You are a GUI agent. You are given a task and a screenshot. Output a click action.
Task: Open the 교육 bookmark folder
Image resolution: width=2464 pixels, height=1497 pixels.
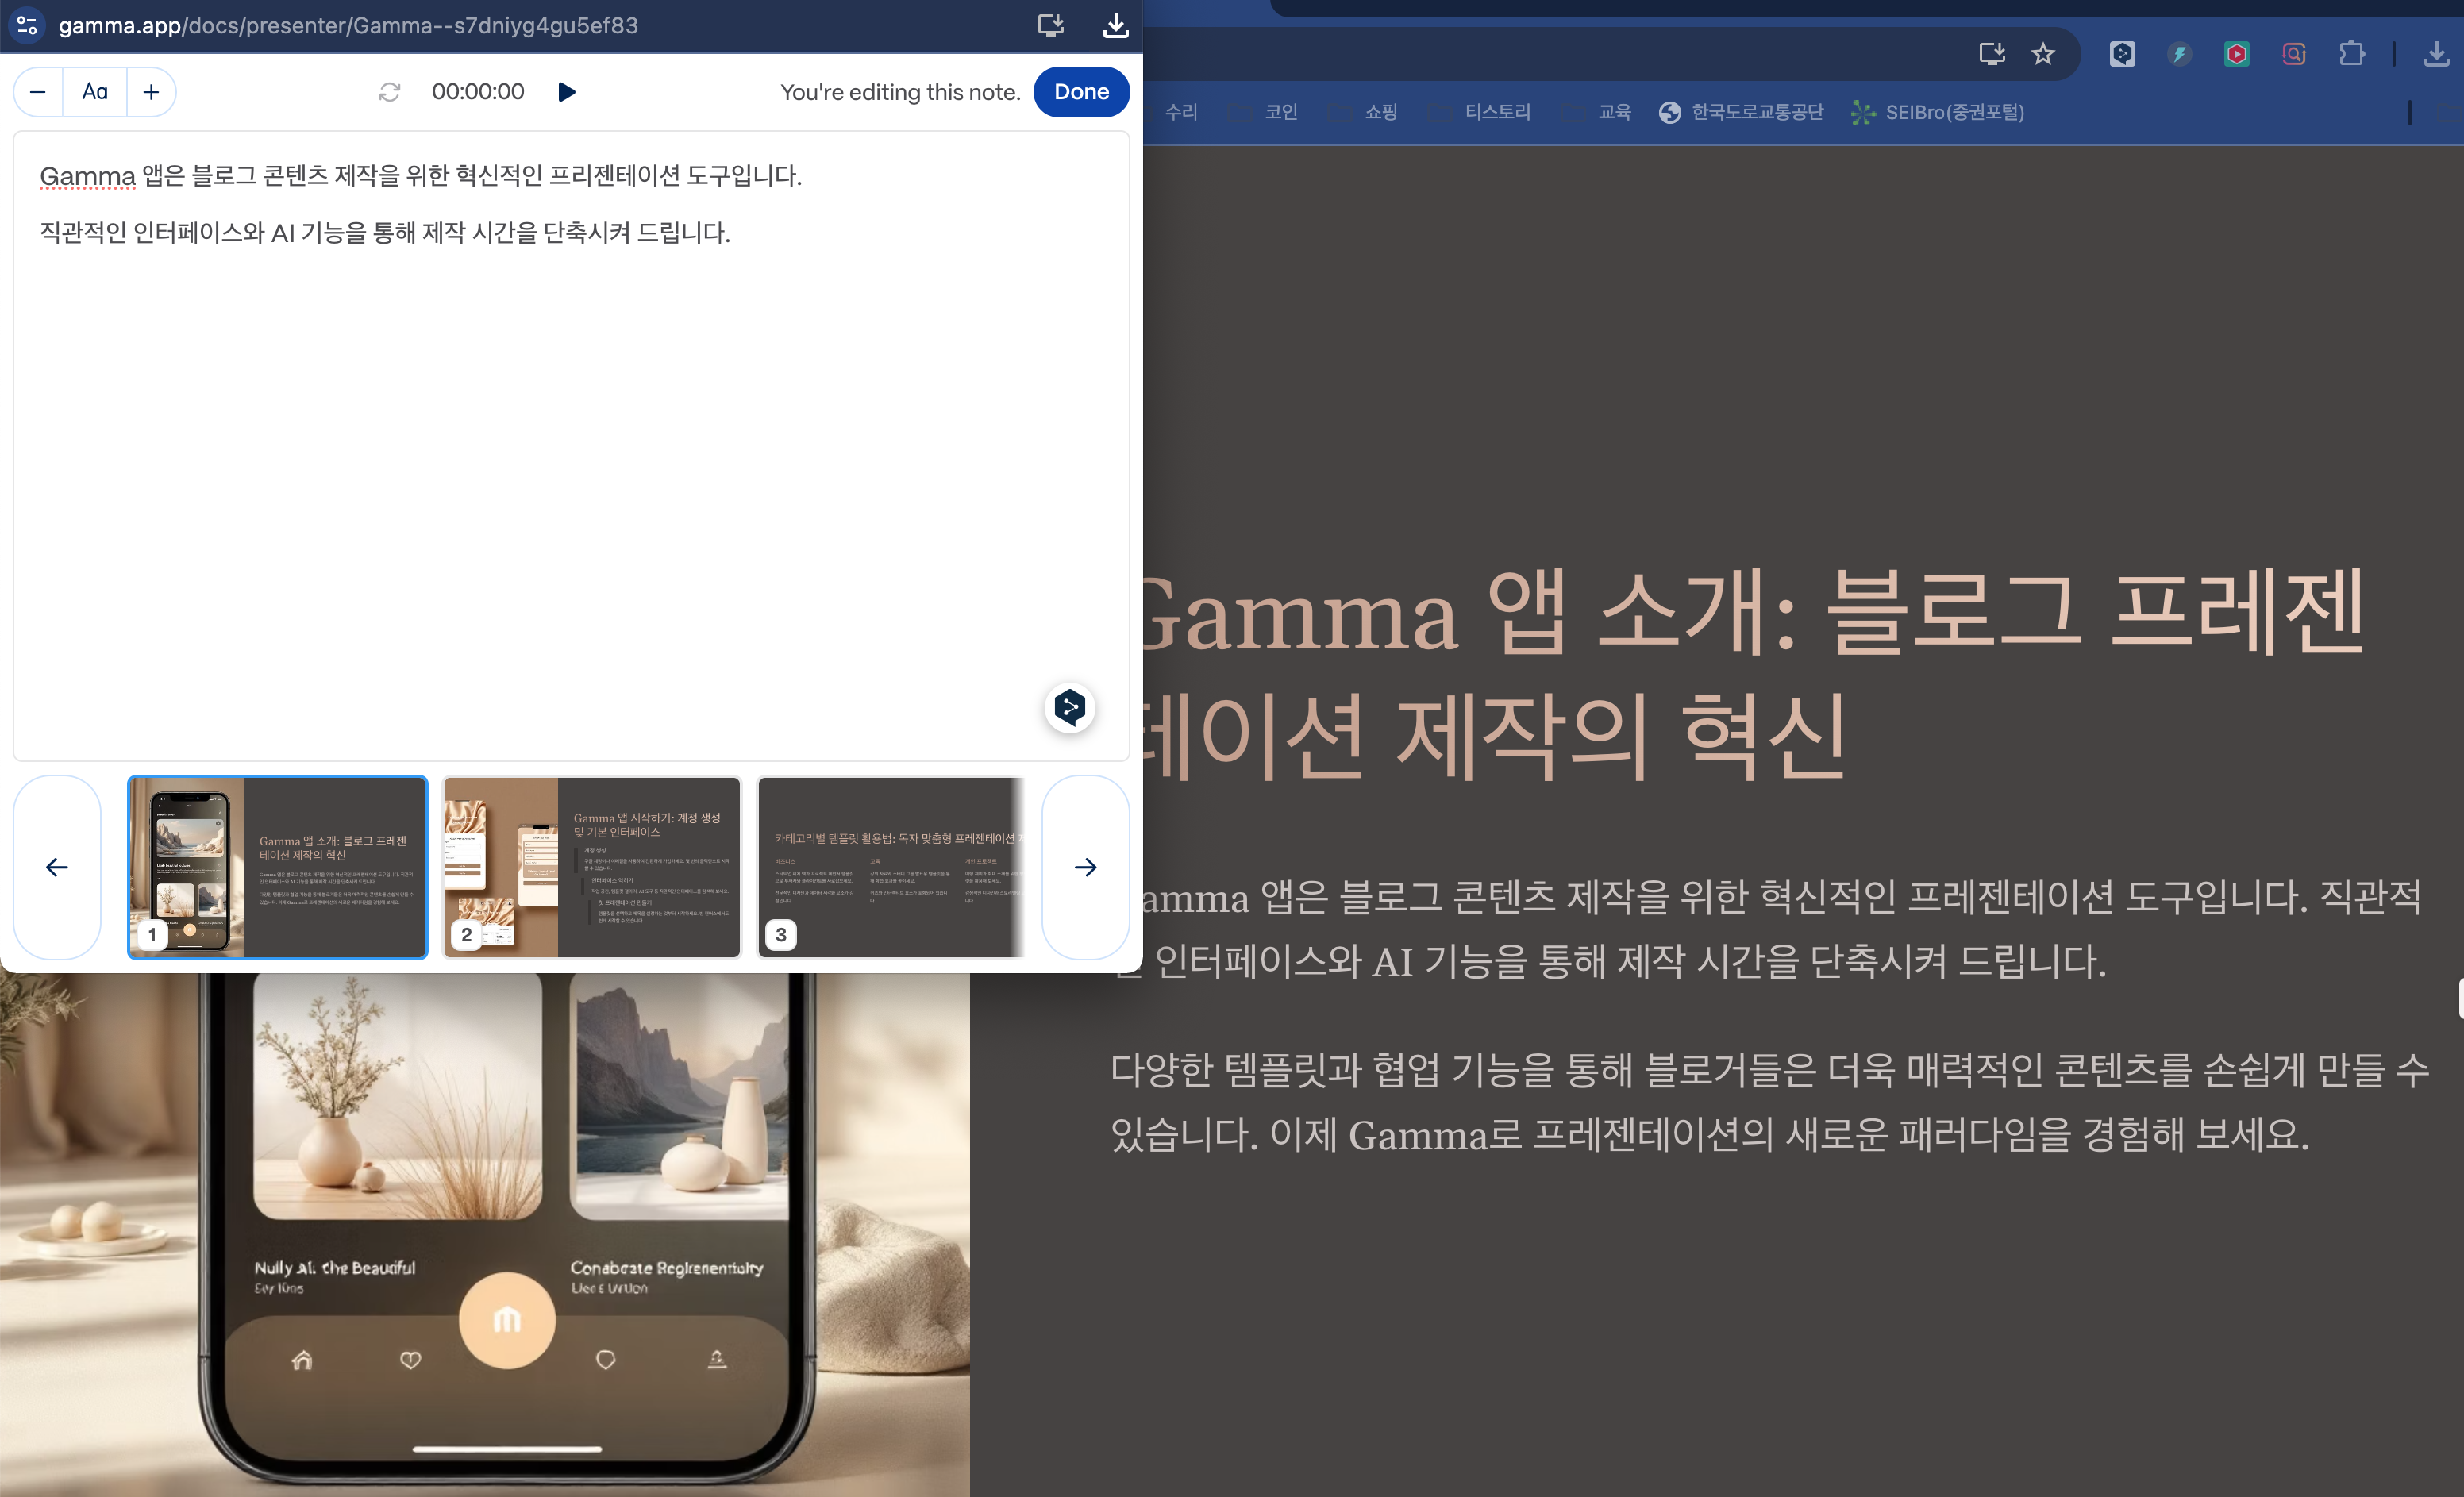pos(1598,112)
